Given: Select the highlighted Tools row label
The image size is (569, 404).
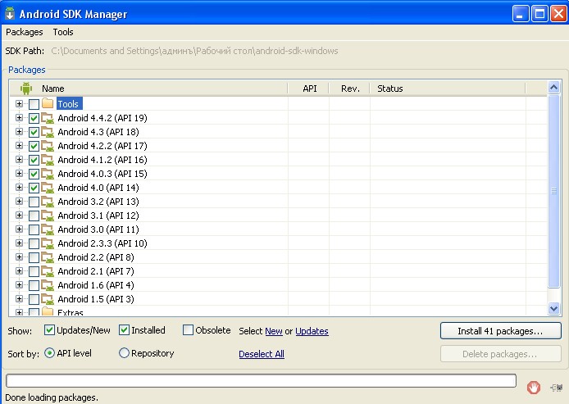Looking at the screenshot, I should click(69, 104).
